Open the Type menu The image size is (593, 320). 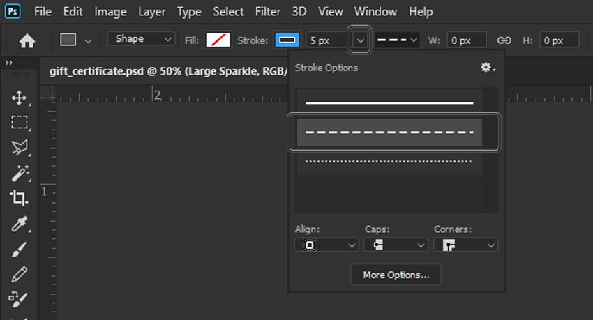[x=189, y=12]
